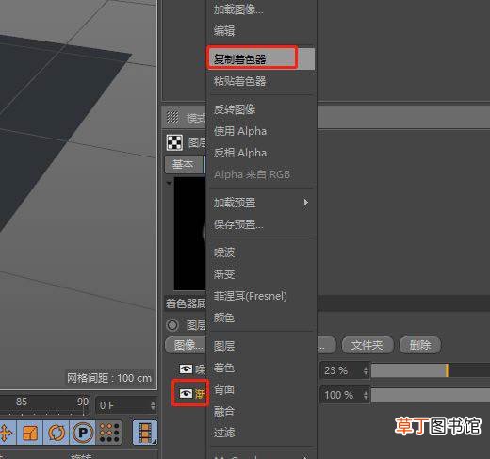The image size is (490, 459).
Task: Select the Rotate tool icon
Action: point(57,433)
